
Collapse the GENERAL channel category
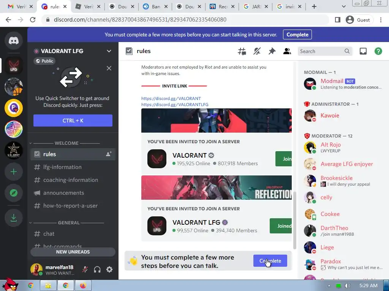31,223
